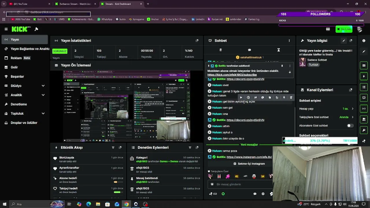Pop out the Kanal Eylemleri panel
The width and height of the screenshot is (370, 208).
[351, 90]
